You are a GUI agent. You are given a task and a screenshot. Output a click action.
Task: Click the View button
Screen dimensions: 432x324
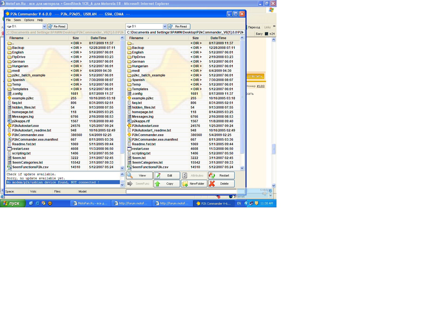[x=139, y=175]
